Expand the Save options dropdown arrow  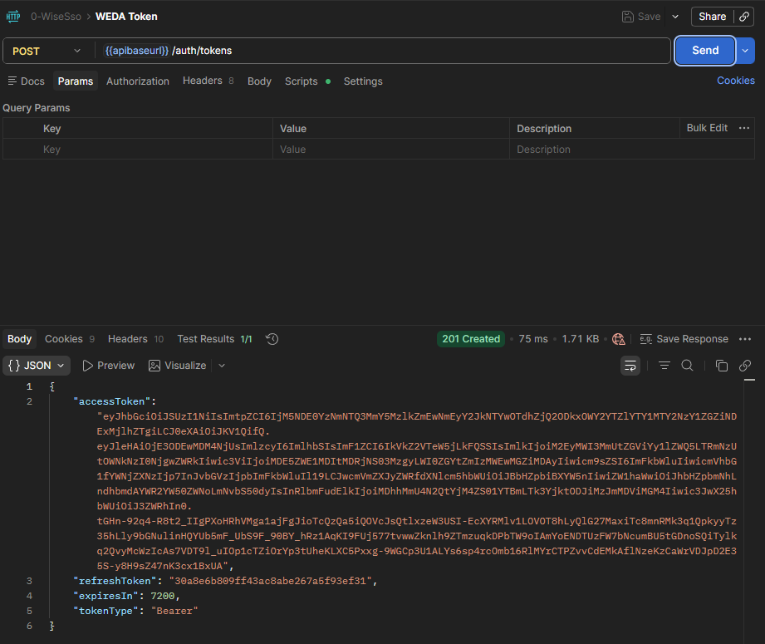(x=675, y=17)
